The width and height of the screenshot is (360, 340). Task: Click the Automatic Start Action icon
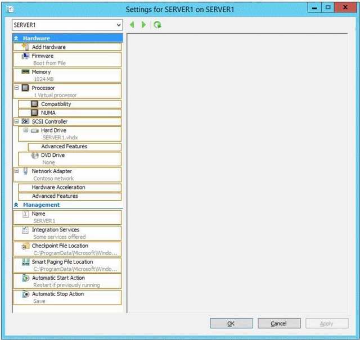[x=26, y=278]
